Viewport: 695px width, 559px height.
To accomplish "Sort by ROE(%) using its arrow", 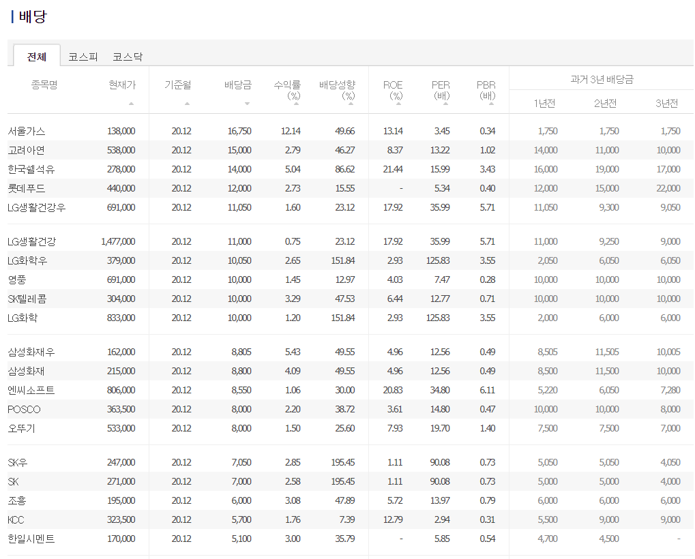I will pyautogui.click(x=398, y=104).
